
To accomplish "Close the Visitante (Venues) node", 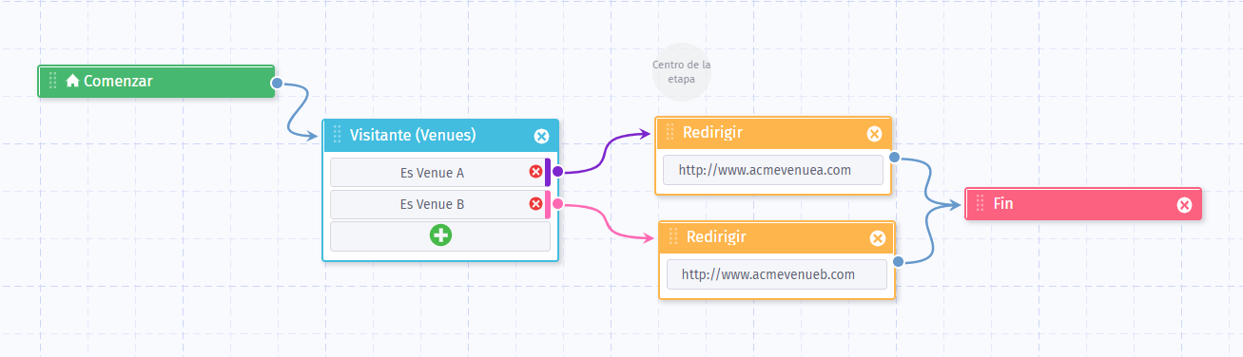I will [541, 136].
